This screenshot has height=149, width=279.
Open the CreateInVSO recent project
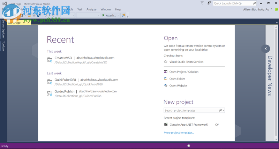[x=63, y=58]
